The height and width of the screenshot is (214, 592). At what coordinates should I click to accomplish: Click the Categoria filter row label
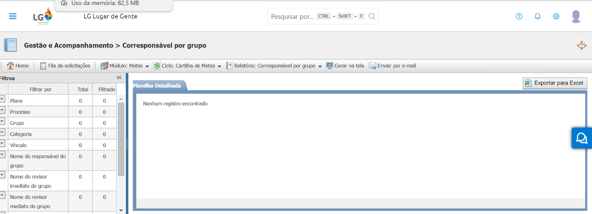click(21, 134)
